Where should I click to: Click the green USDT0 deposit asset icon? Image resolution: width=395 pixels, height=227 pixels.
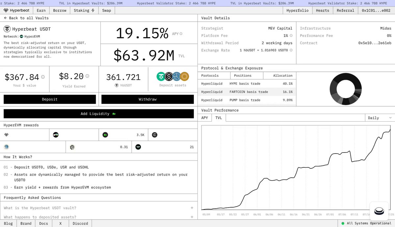tap(161, 77)
